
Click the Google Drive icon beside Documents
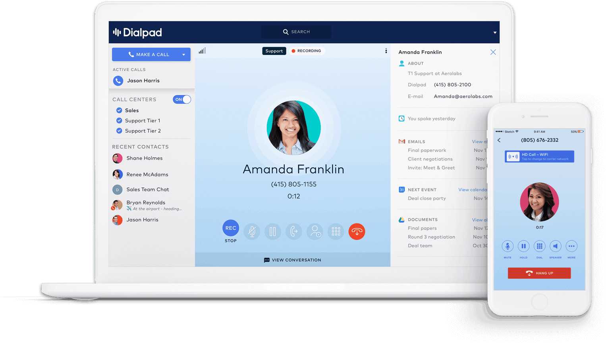[x=402, y=220]
